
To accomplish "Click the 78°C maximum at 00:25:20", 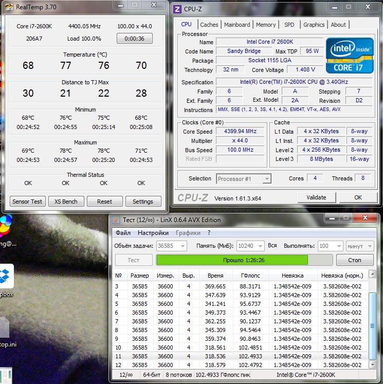I will coord(103,151).
